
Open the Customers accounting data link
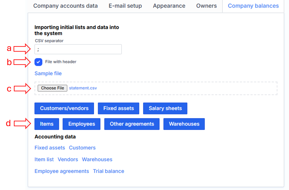click(x=82, y=148)
